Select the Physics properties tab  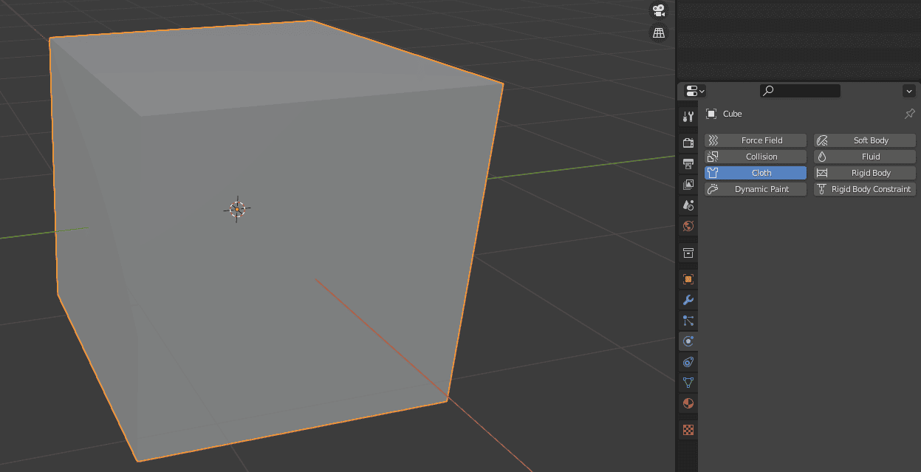[688, 341]
